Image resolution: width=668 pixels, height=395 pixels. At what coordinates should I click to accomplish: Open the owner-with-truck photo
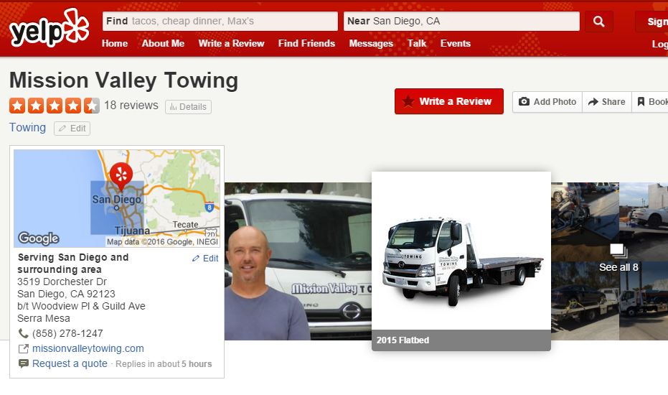(298, 261)
